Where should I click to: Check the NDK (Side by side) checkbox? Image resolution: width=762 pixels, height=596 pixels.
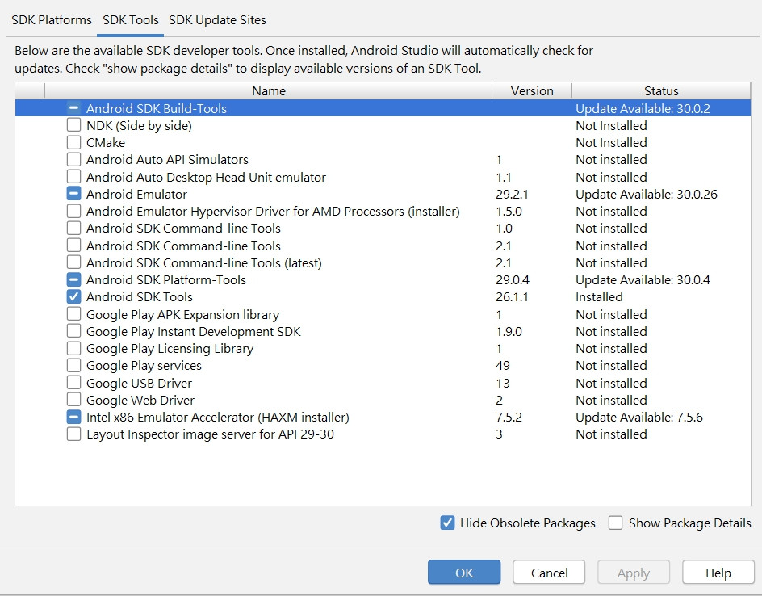tap(73, 126)
